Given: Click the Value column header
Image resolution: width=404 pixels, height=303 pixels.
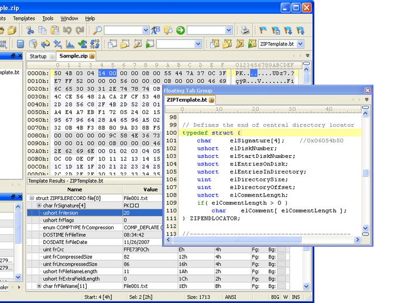Looking at the screenshot, I should [x=150, y=190].
